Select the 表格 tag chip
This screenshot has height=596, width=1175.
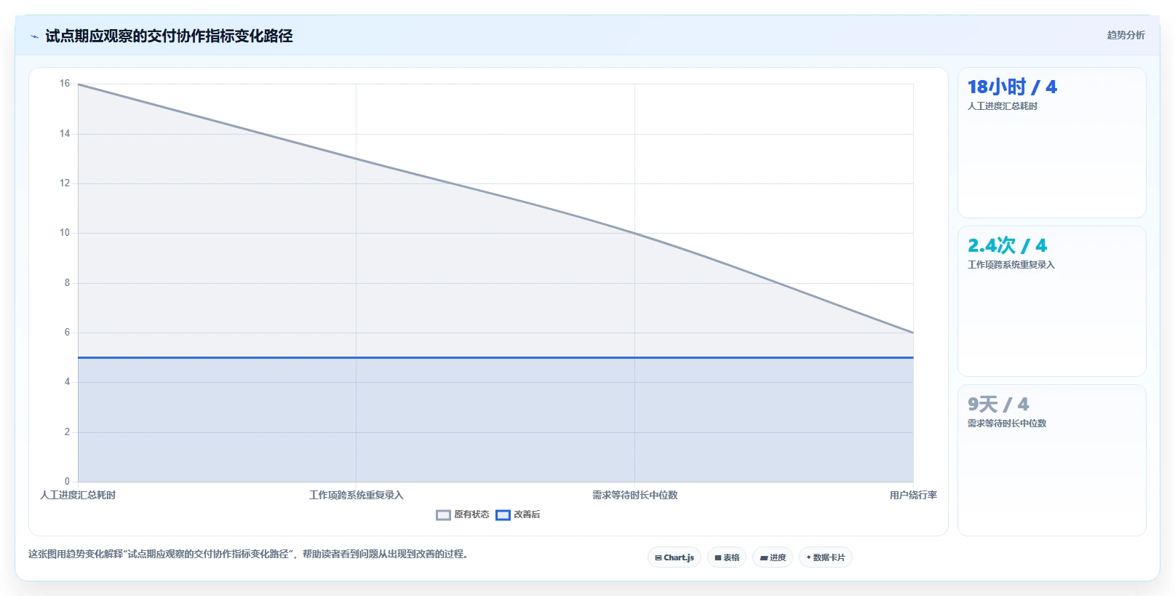click(x=727, y=557)
